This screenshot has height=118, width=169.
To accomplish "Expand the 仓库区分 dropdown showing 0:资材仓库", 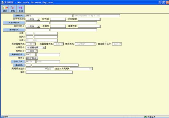I will (44, 47).
